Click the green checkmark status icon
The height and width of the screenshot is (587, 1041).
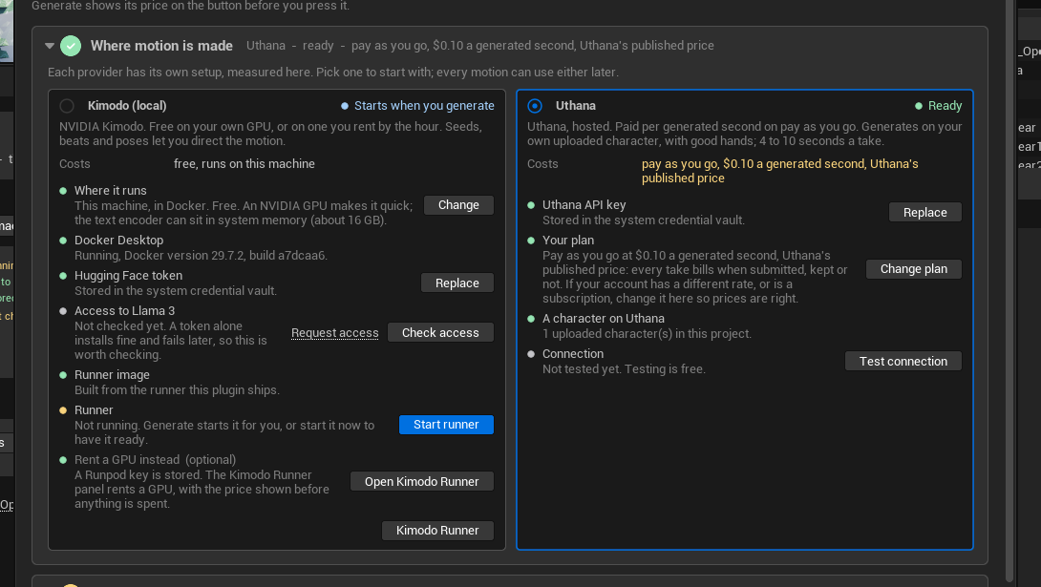71,46
